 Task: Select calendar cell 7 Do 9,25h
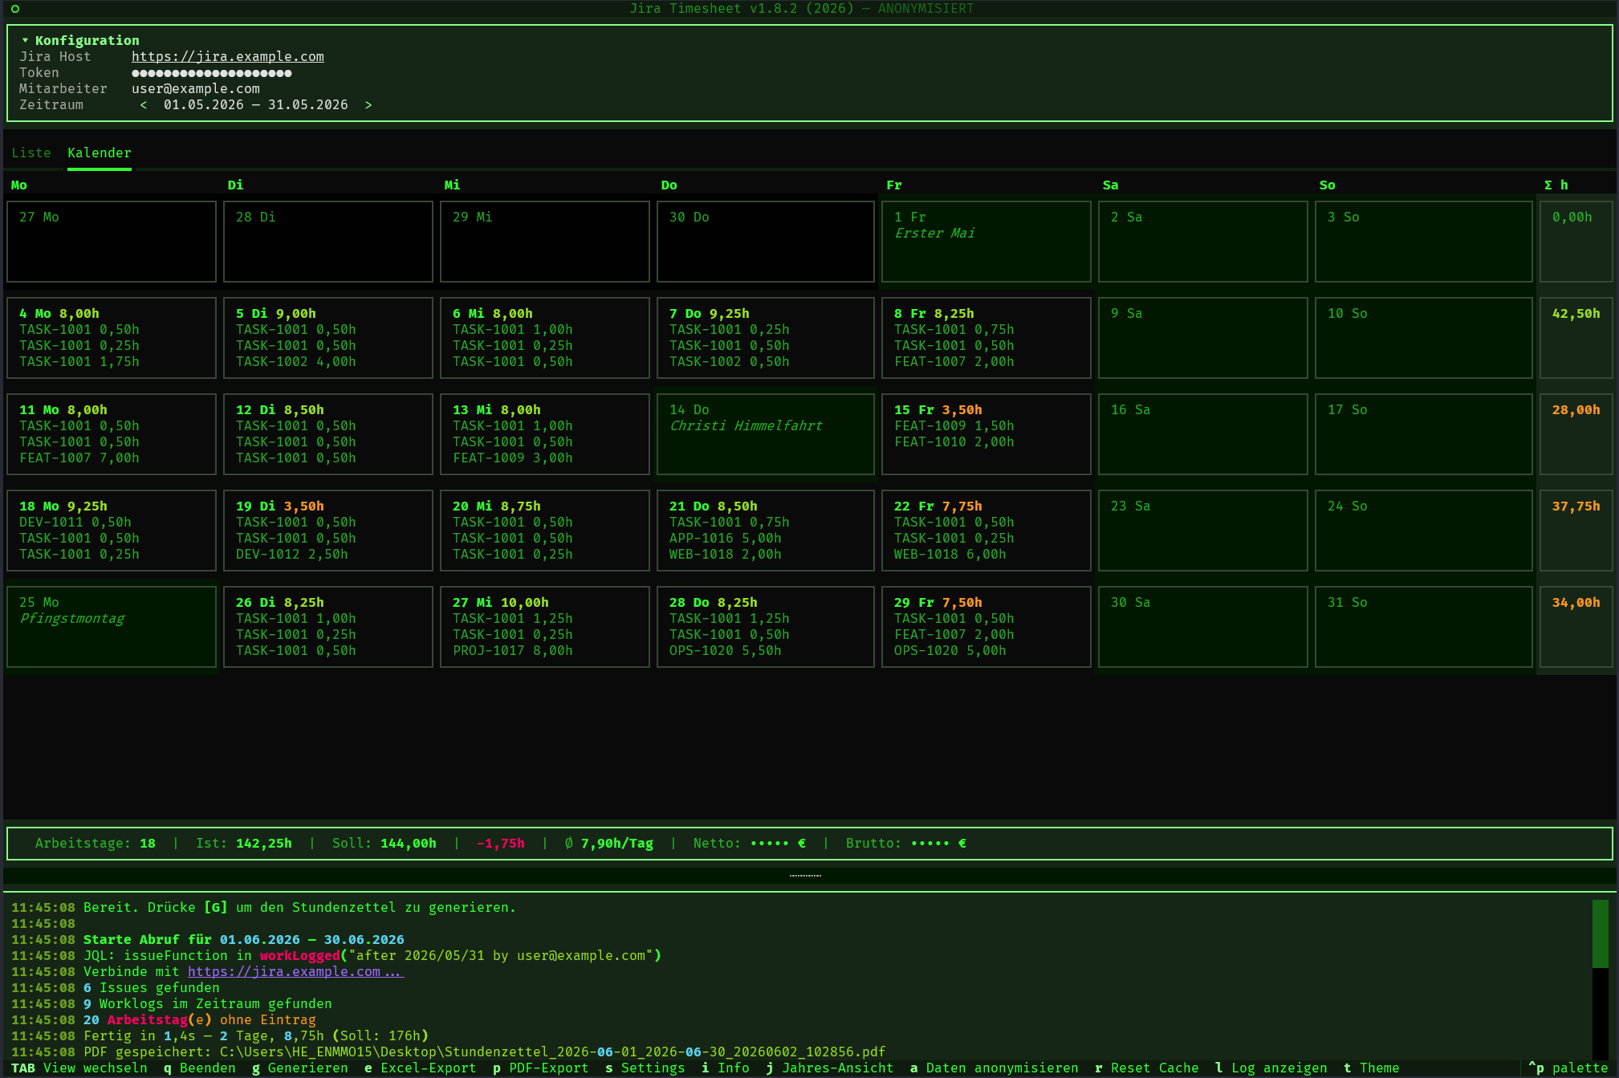point(766,338)
